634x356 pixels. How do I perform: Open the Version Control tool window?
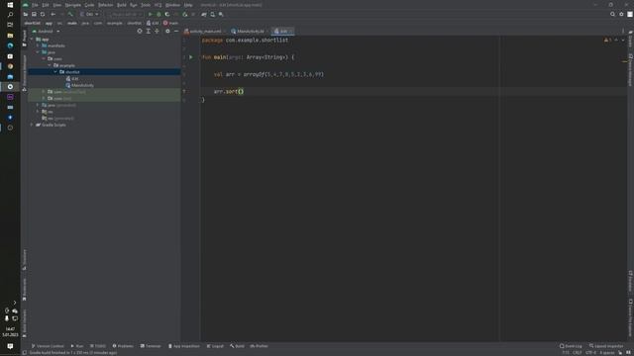pyautogui.click(x=48, y=346)
